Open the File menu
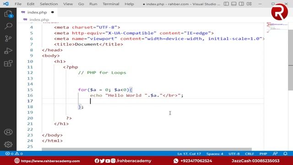The width and height of the screenshot is (293, 165). pos(18,4)
